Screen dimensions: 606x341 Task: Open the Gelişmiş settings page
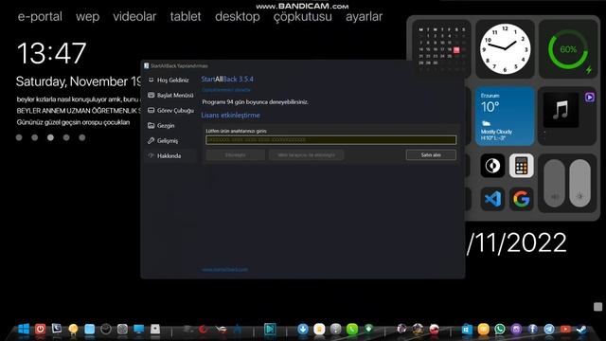coord(163,141)
